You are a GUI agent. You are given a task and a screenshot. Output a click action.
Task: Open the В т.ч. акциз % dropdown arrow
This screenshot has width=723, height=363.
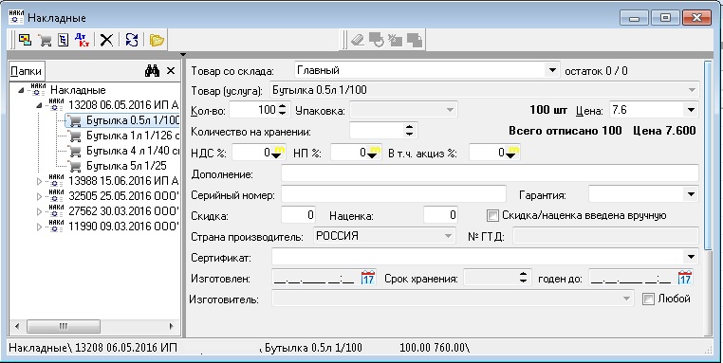[511, 153]
